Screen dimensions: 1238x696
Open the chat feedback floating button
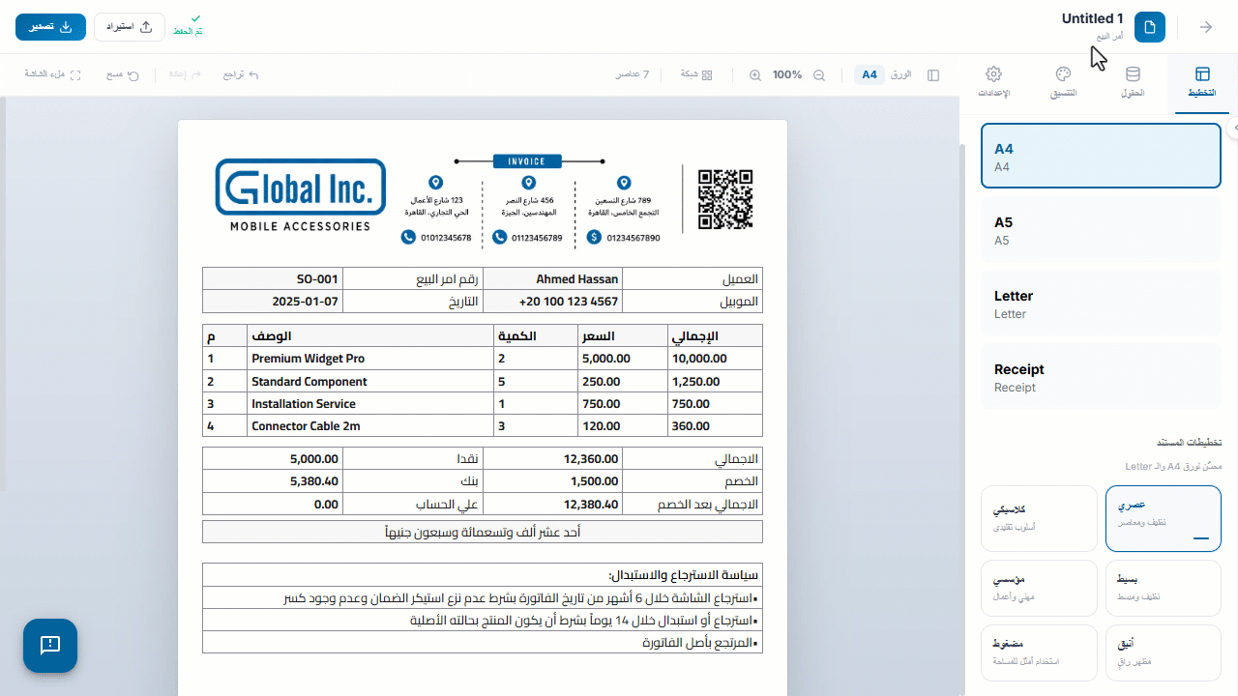point(50,646)
